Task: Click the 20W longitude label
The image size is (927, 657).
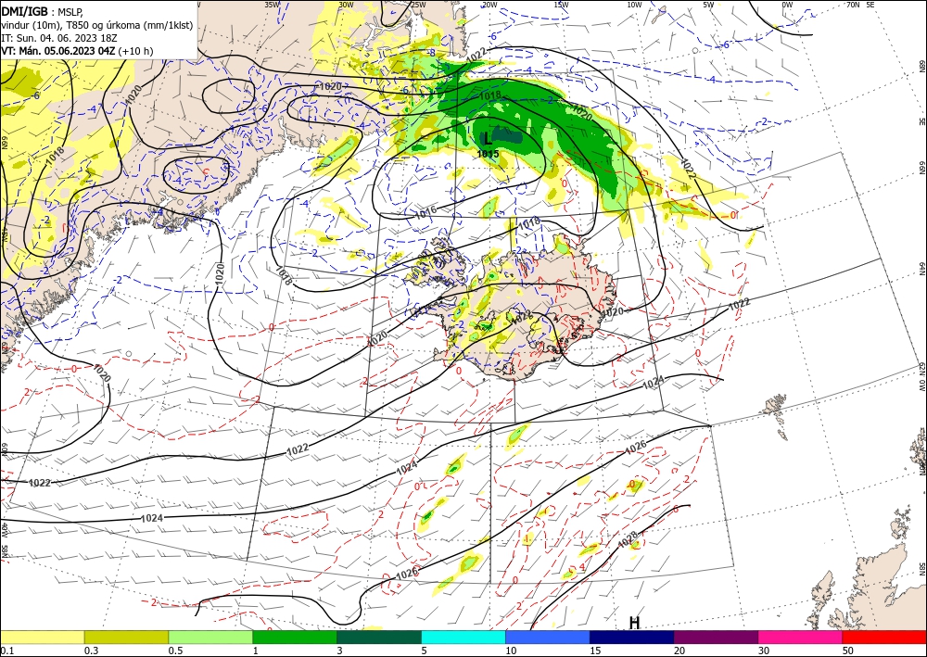Action: coord(489,5)
